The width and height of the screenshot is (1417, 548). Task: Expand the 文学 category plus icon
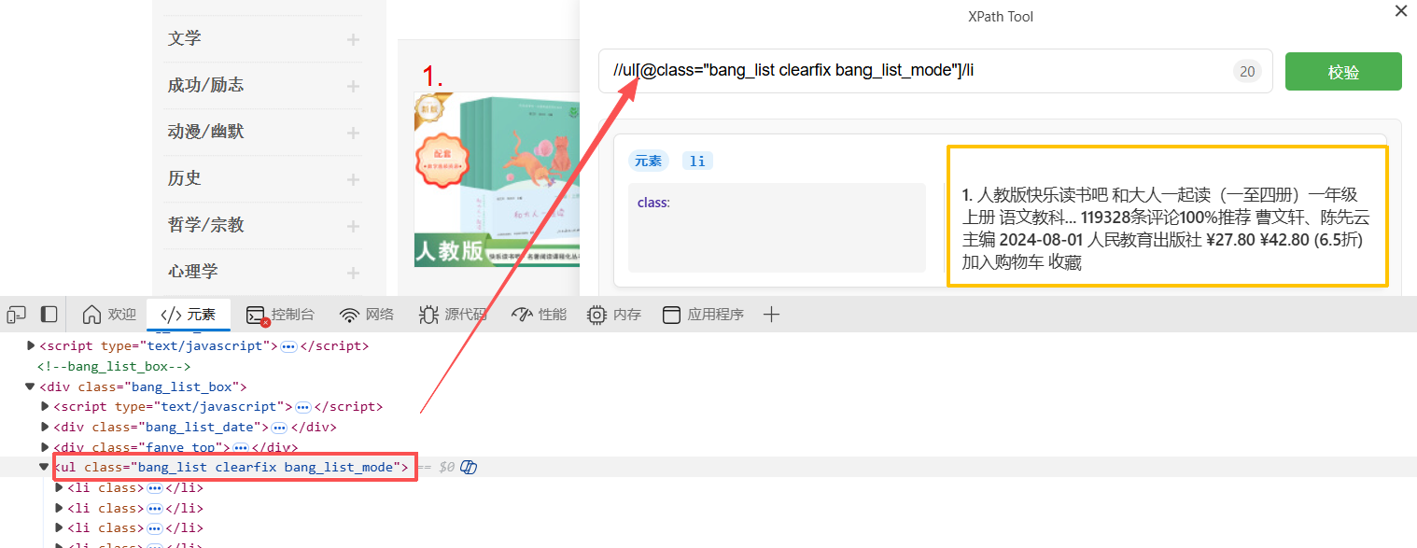(353, 39)
